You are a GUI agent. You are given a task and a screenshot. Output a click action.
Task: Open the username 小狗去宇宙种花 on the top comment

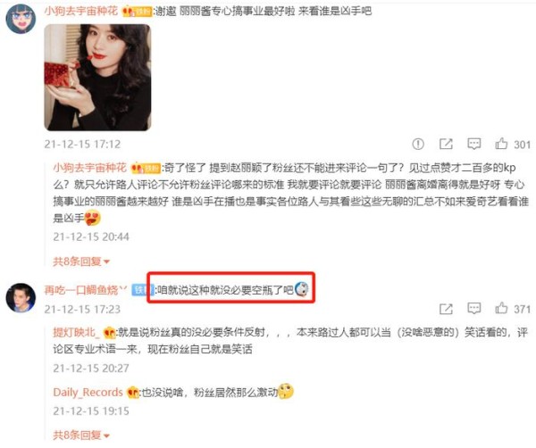pos(81,12)
